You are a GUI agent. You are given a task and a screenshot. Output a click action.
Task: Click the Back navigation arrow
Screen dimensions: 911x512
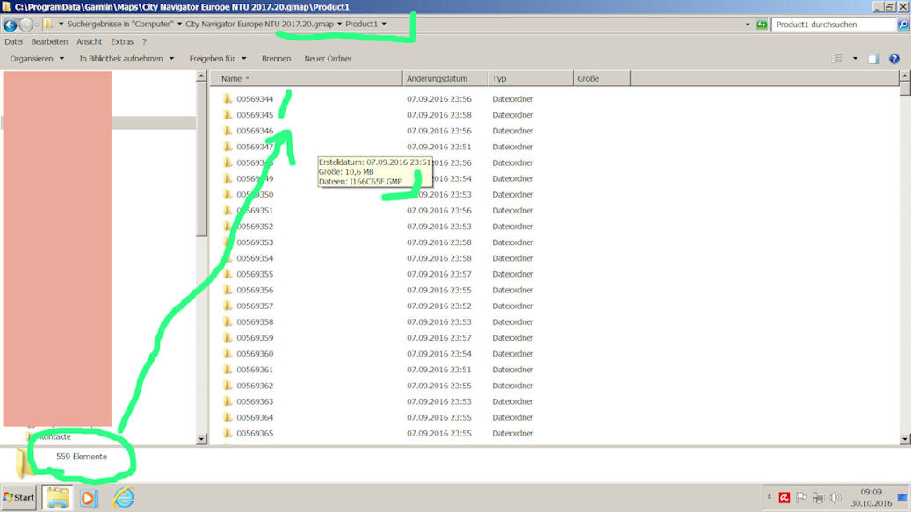click(11, 25)
